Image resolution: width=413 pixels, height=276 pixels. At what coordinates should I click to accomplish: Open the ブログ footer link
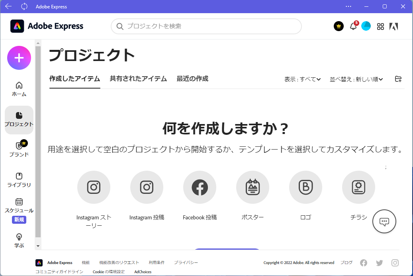(x=346, y=262)
